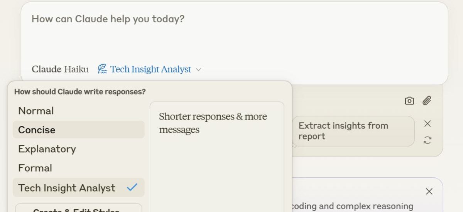Click the Create & Edit Styles button
Image resolution: width=463 pixels, height=212 pixels.
click(78, 208)
